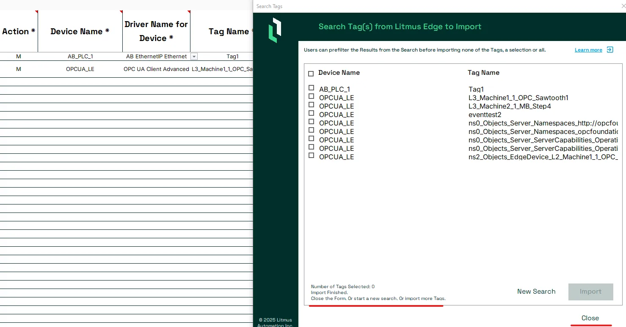The height and width of the screenshot is (327, 626).
Task: Enable the eventtest2 tag checkbox
Action: (x=312, y=113)
